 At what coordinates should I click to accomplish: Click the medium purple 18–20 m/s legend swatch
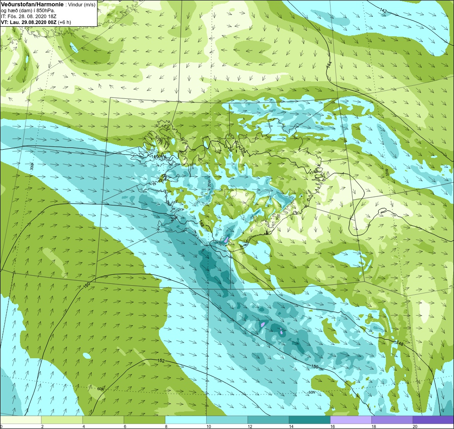point(392,420)
